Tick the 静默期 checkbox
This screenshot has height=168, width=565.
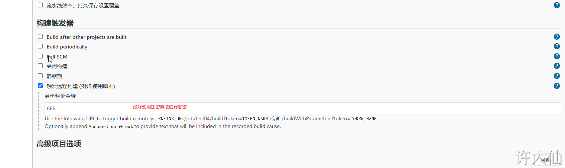click(40, 76)
